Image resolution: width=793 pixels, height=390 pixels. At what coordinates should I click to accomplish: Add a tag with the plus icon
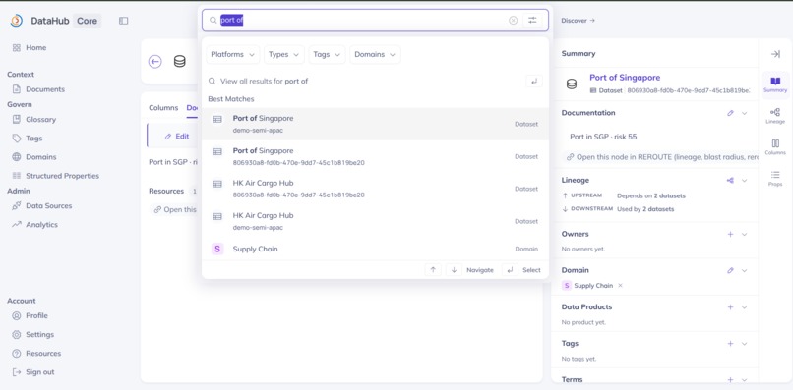coord(730,344)
